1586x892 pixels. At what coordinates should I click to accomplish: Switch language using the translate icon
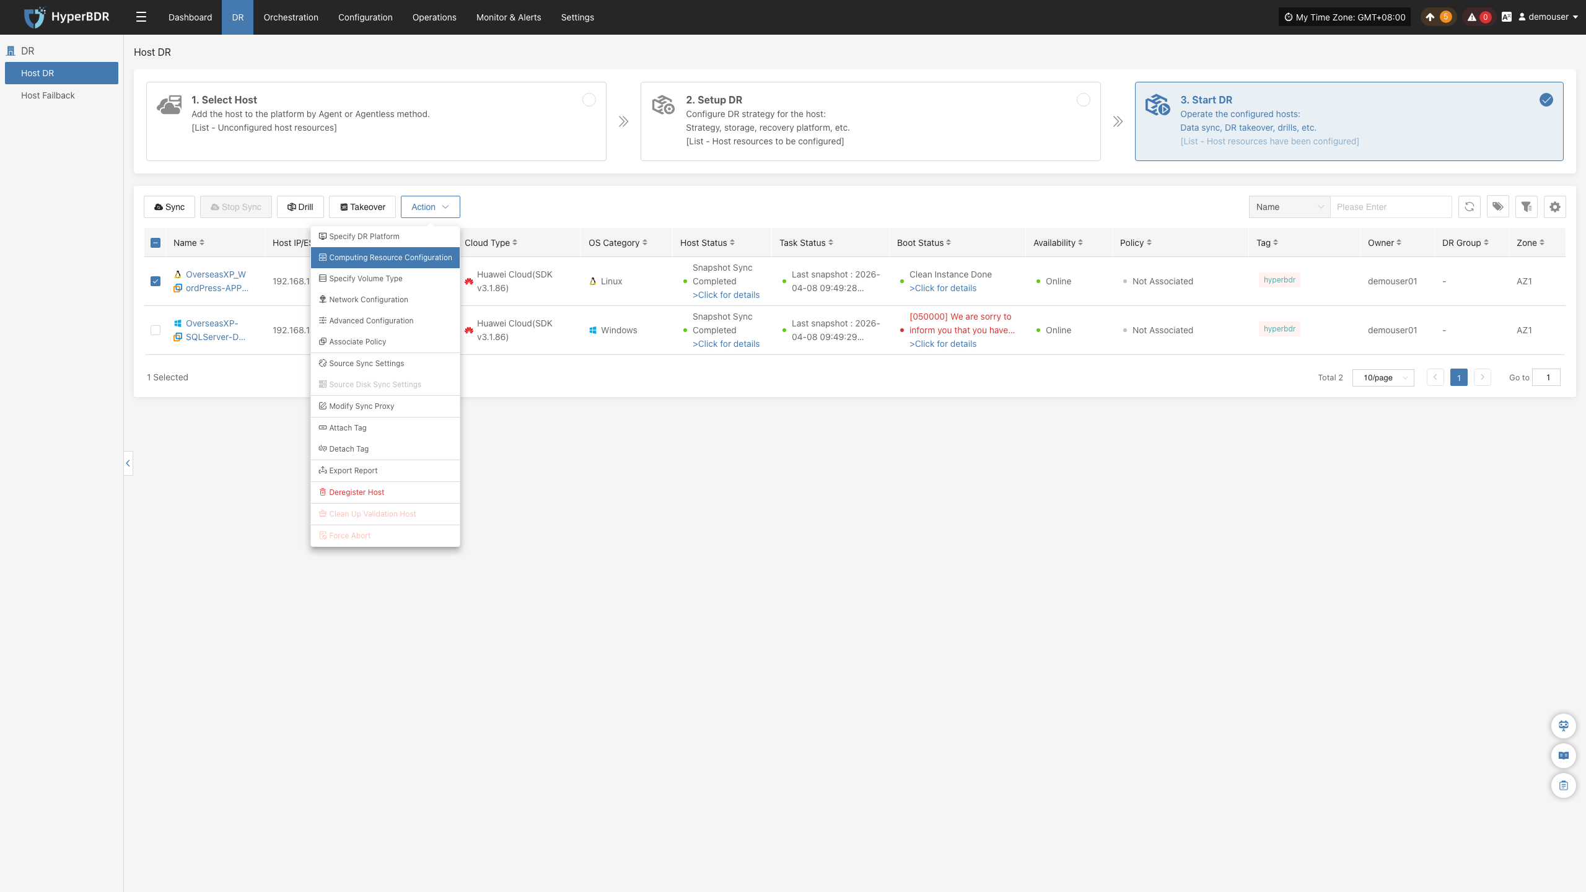tap(1507, 17)
